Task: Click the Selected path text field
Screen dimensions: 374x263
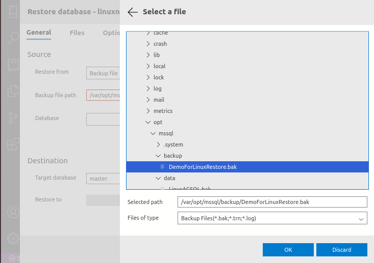Action: pos(272,202)
